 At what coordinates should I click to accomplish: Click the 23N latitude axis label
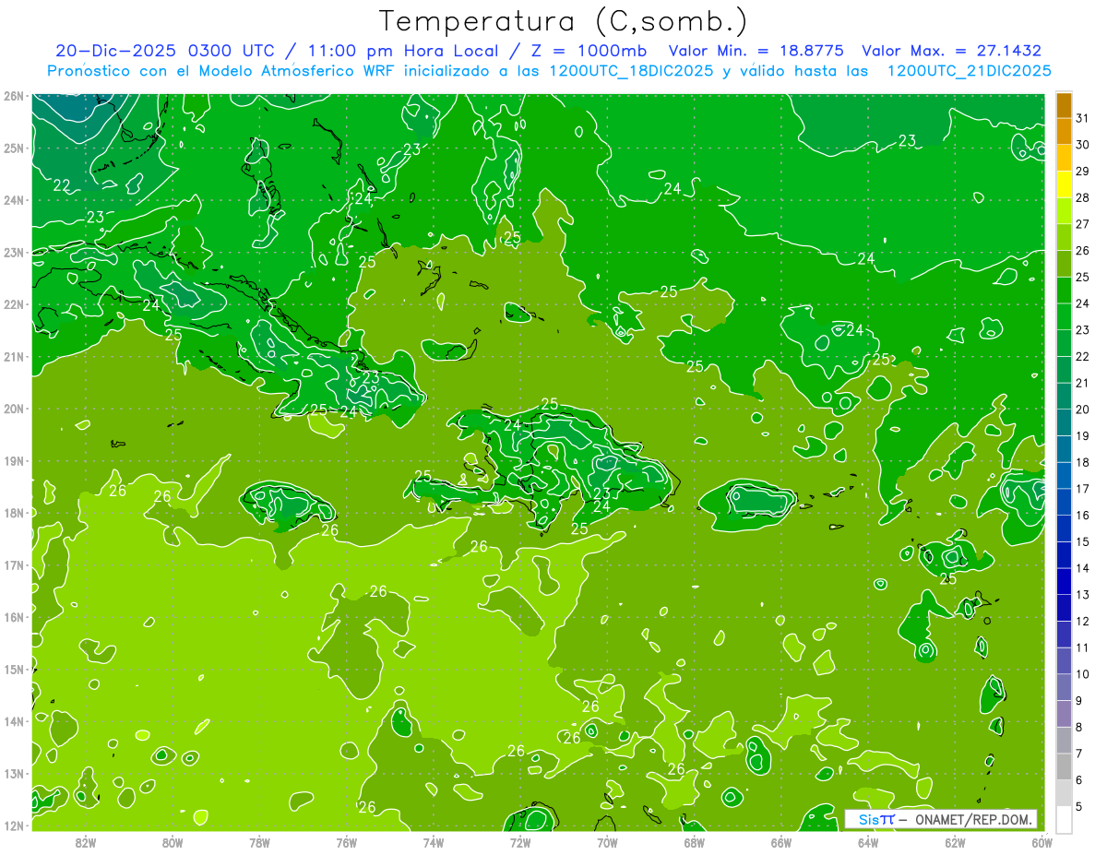(12, 252)
